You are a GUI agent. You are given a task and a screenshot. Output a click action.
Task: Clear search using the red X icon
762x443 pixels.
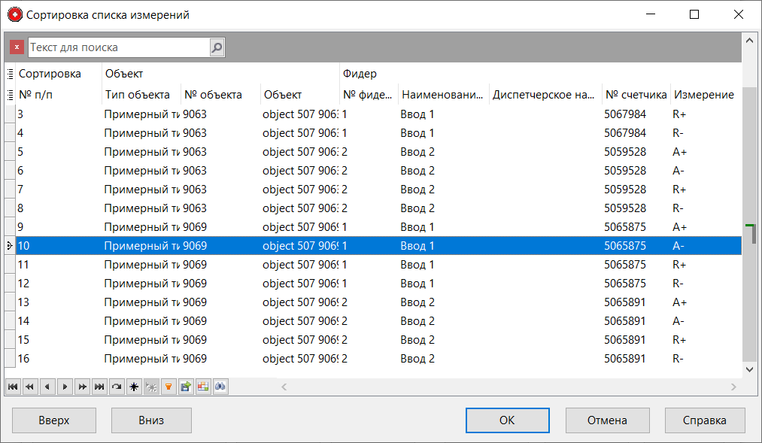click(16, 47)
